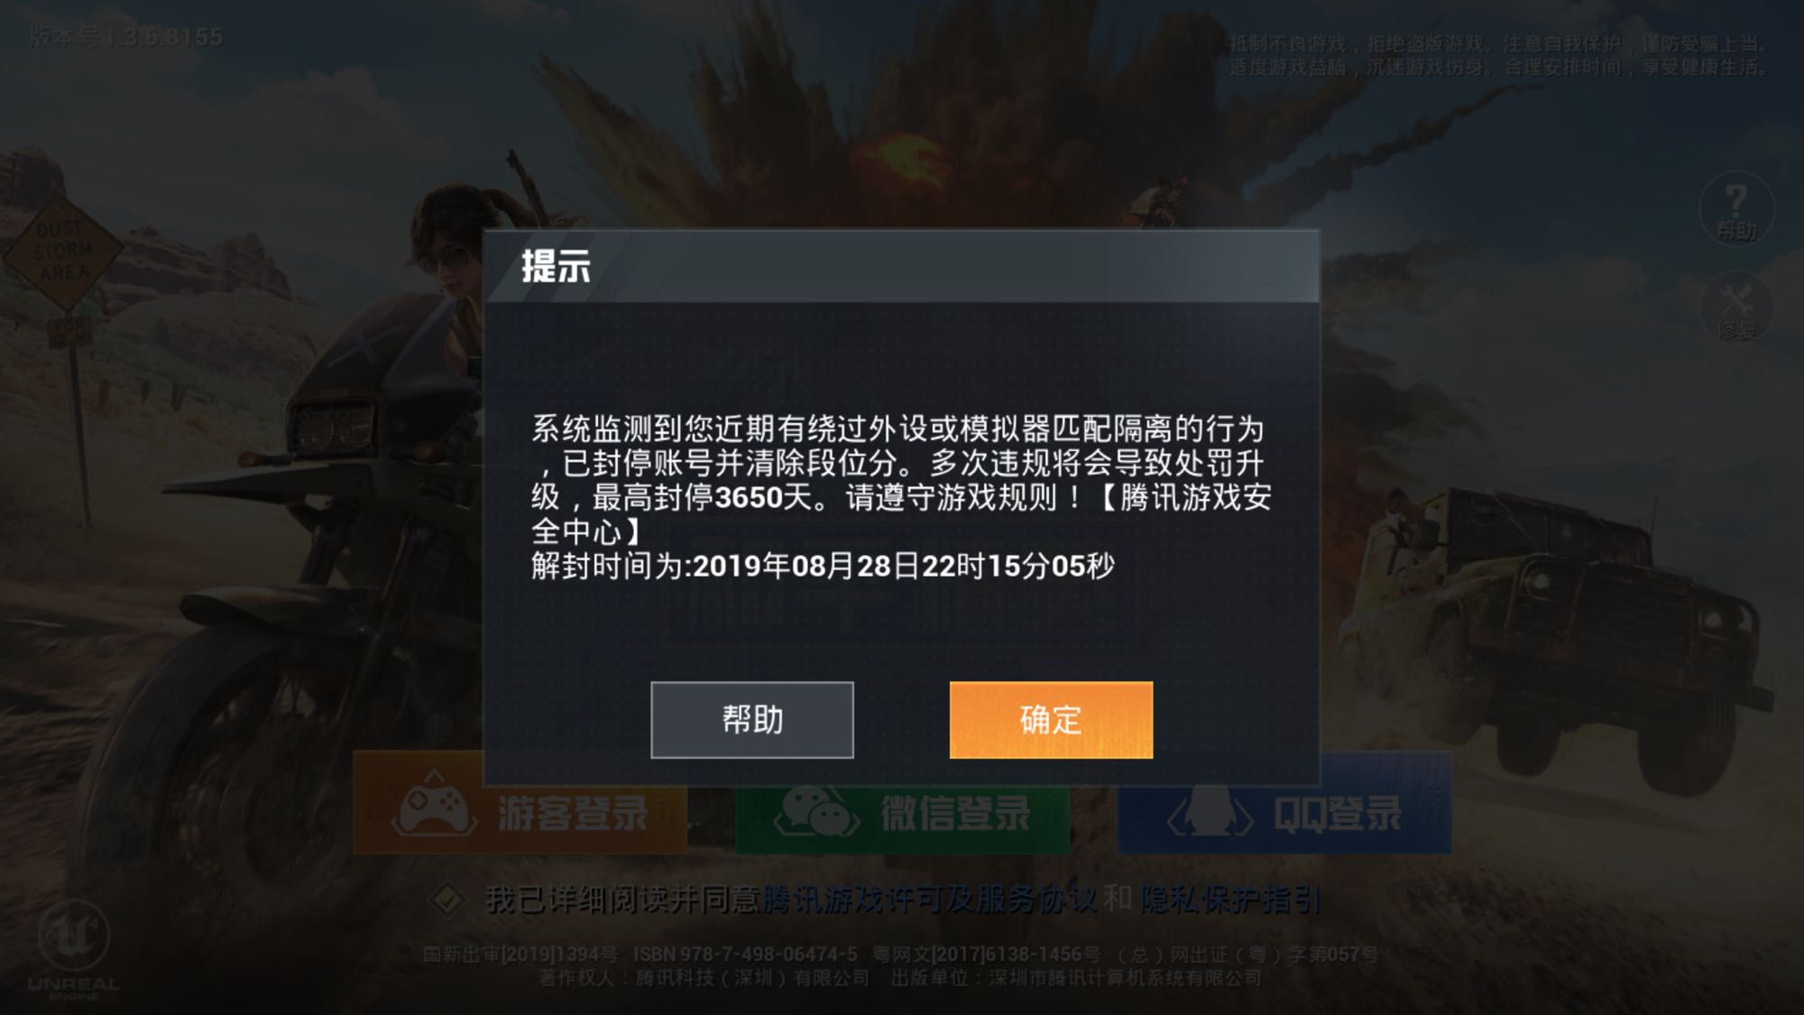The width and height of the screenshot is (1804, 1015).
Task: Click the ISBN license number line
Action: (x=900, y=955)
